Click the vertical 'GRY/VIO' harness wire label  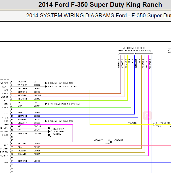146,63
